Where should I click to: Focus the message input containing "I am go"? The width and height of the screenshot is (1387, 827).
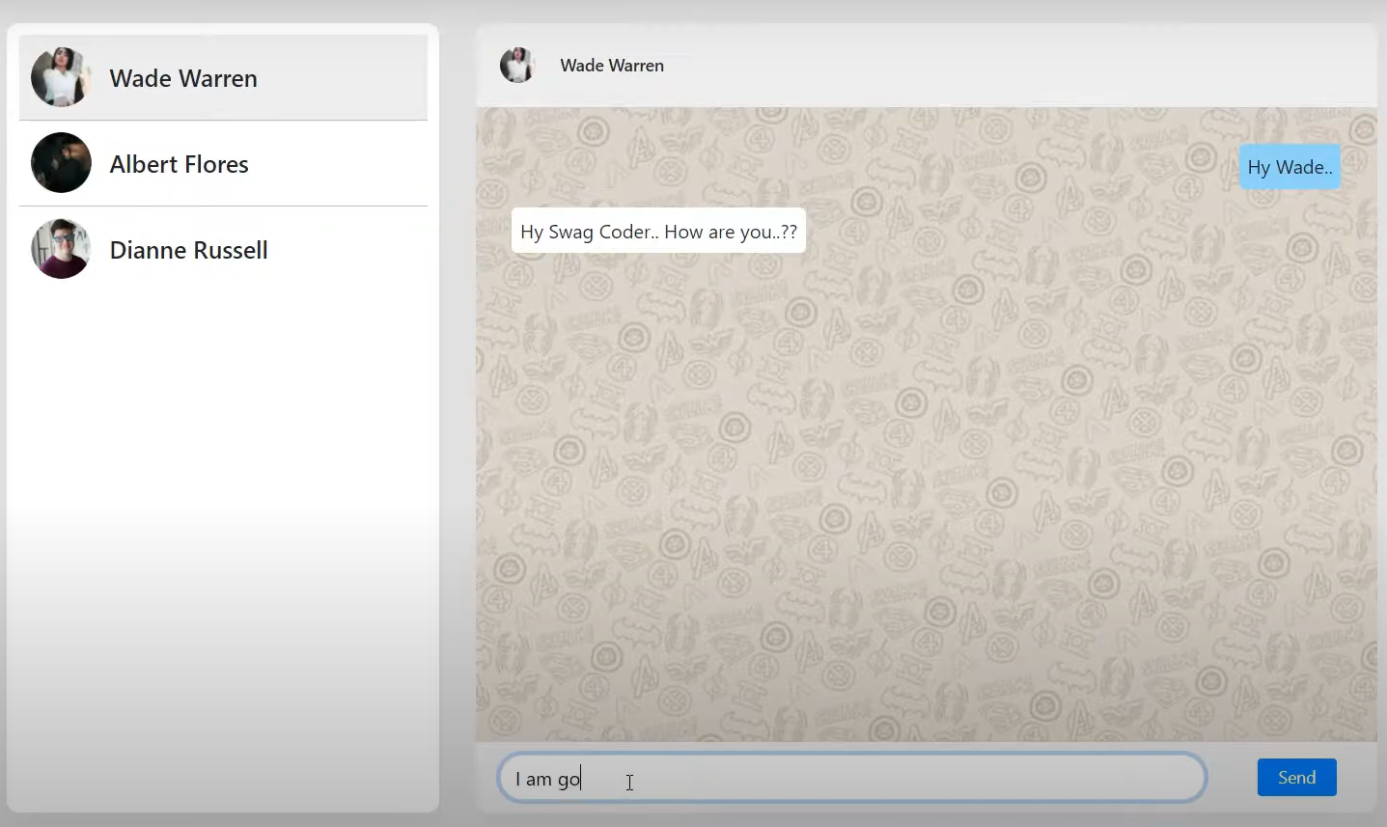(x=852, y=778)
